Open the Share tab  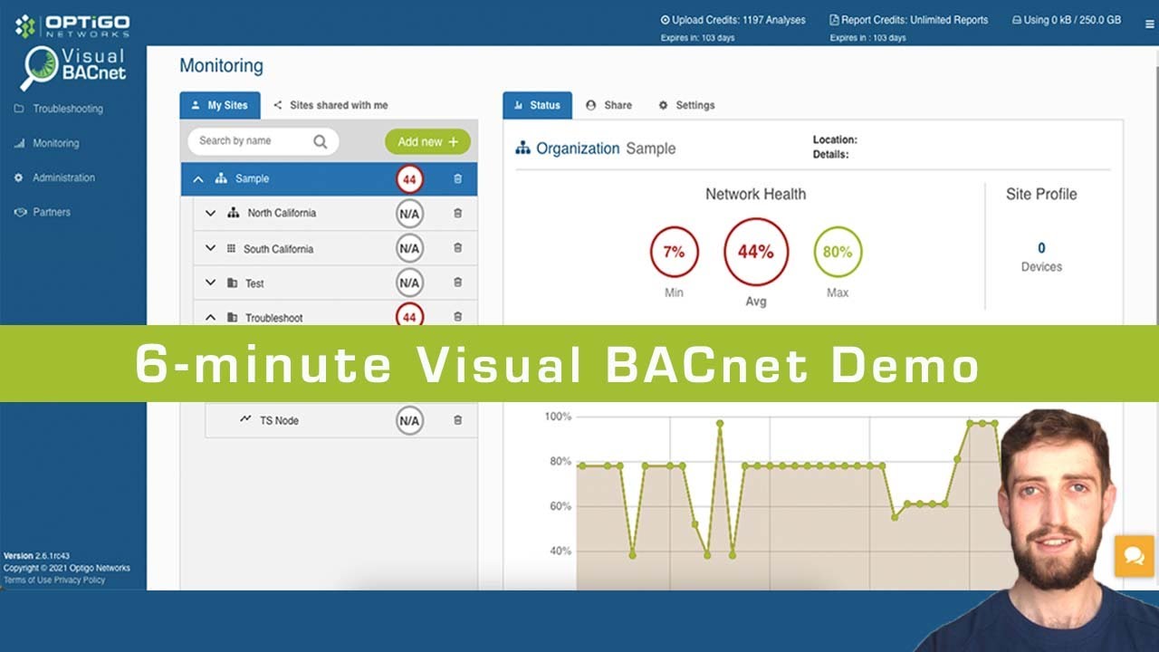[x=609, y=105]
